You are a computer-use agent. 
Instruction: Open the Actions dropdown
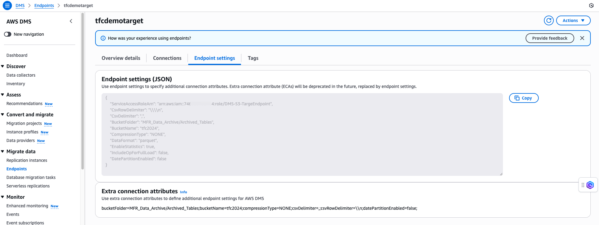573,20
